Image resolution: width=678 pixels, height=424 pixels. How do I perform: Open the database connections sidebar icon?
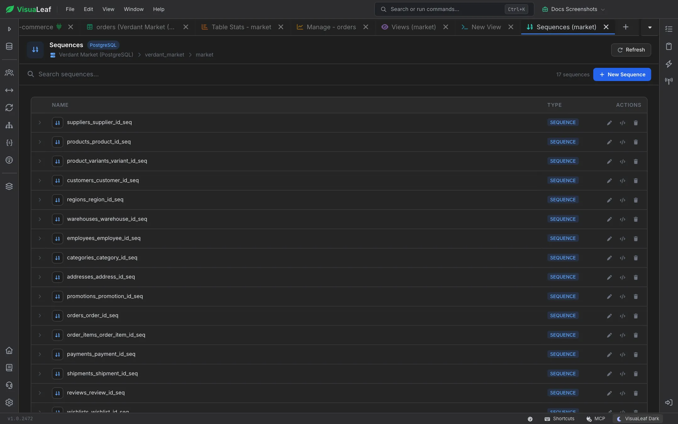pyautogui.click(x=9, y=46)
